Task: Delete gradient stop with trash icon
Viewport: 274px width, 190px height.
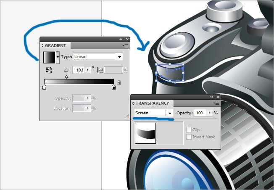Action: coord(119,82)
